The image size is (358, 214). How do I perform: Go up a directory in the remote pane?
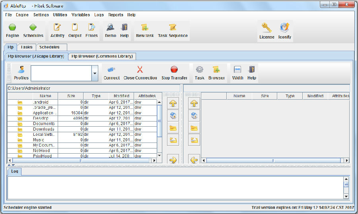tap(194, 104)
